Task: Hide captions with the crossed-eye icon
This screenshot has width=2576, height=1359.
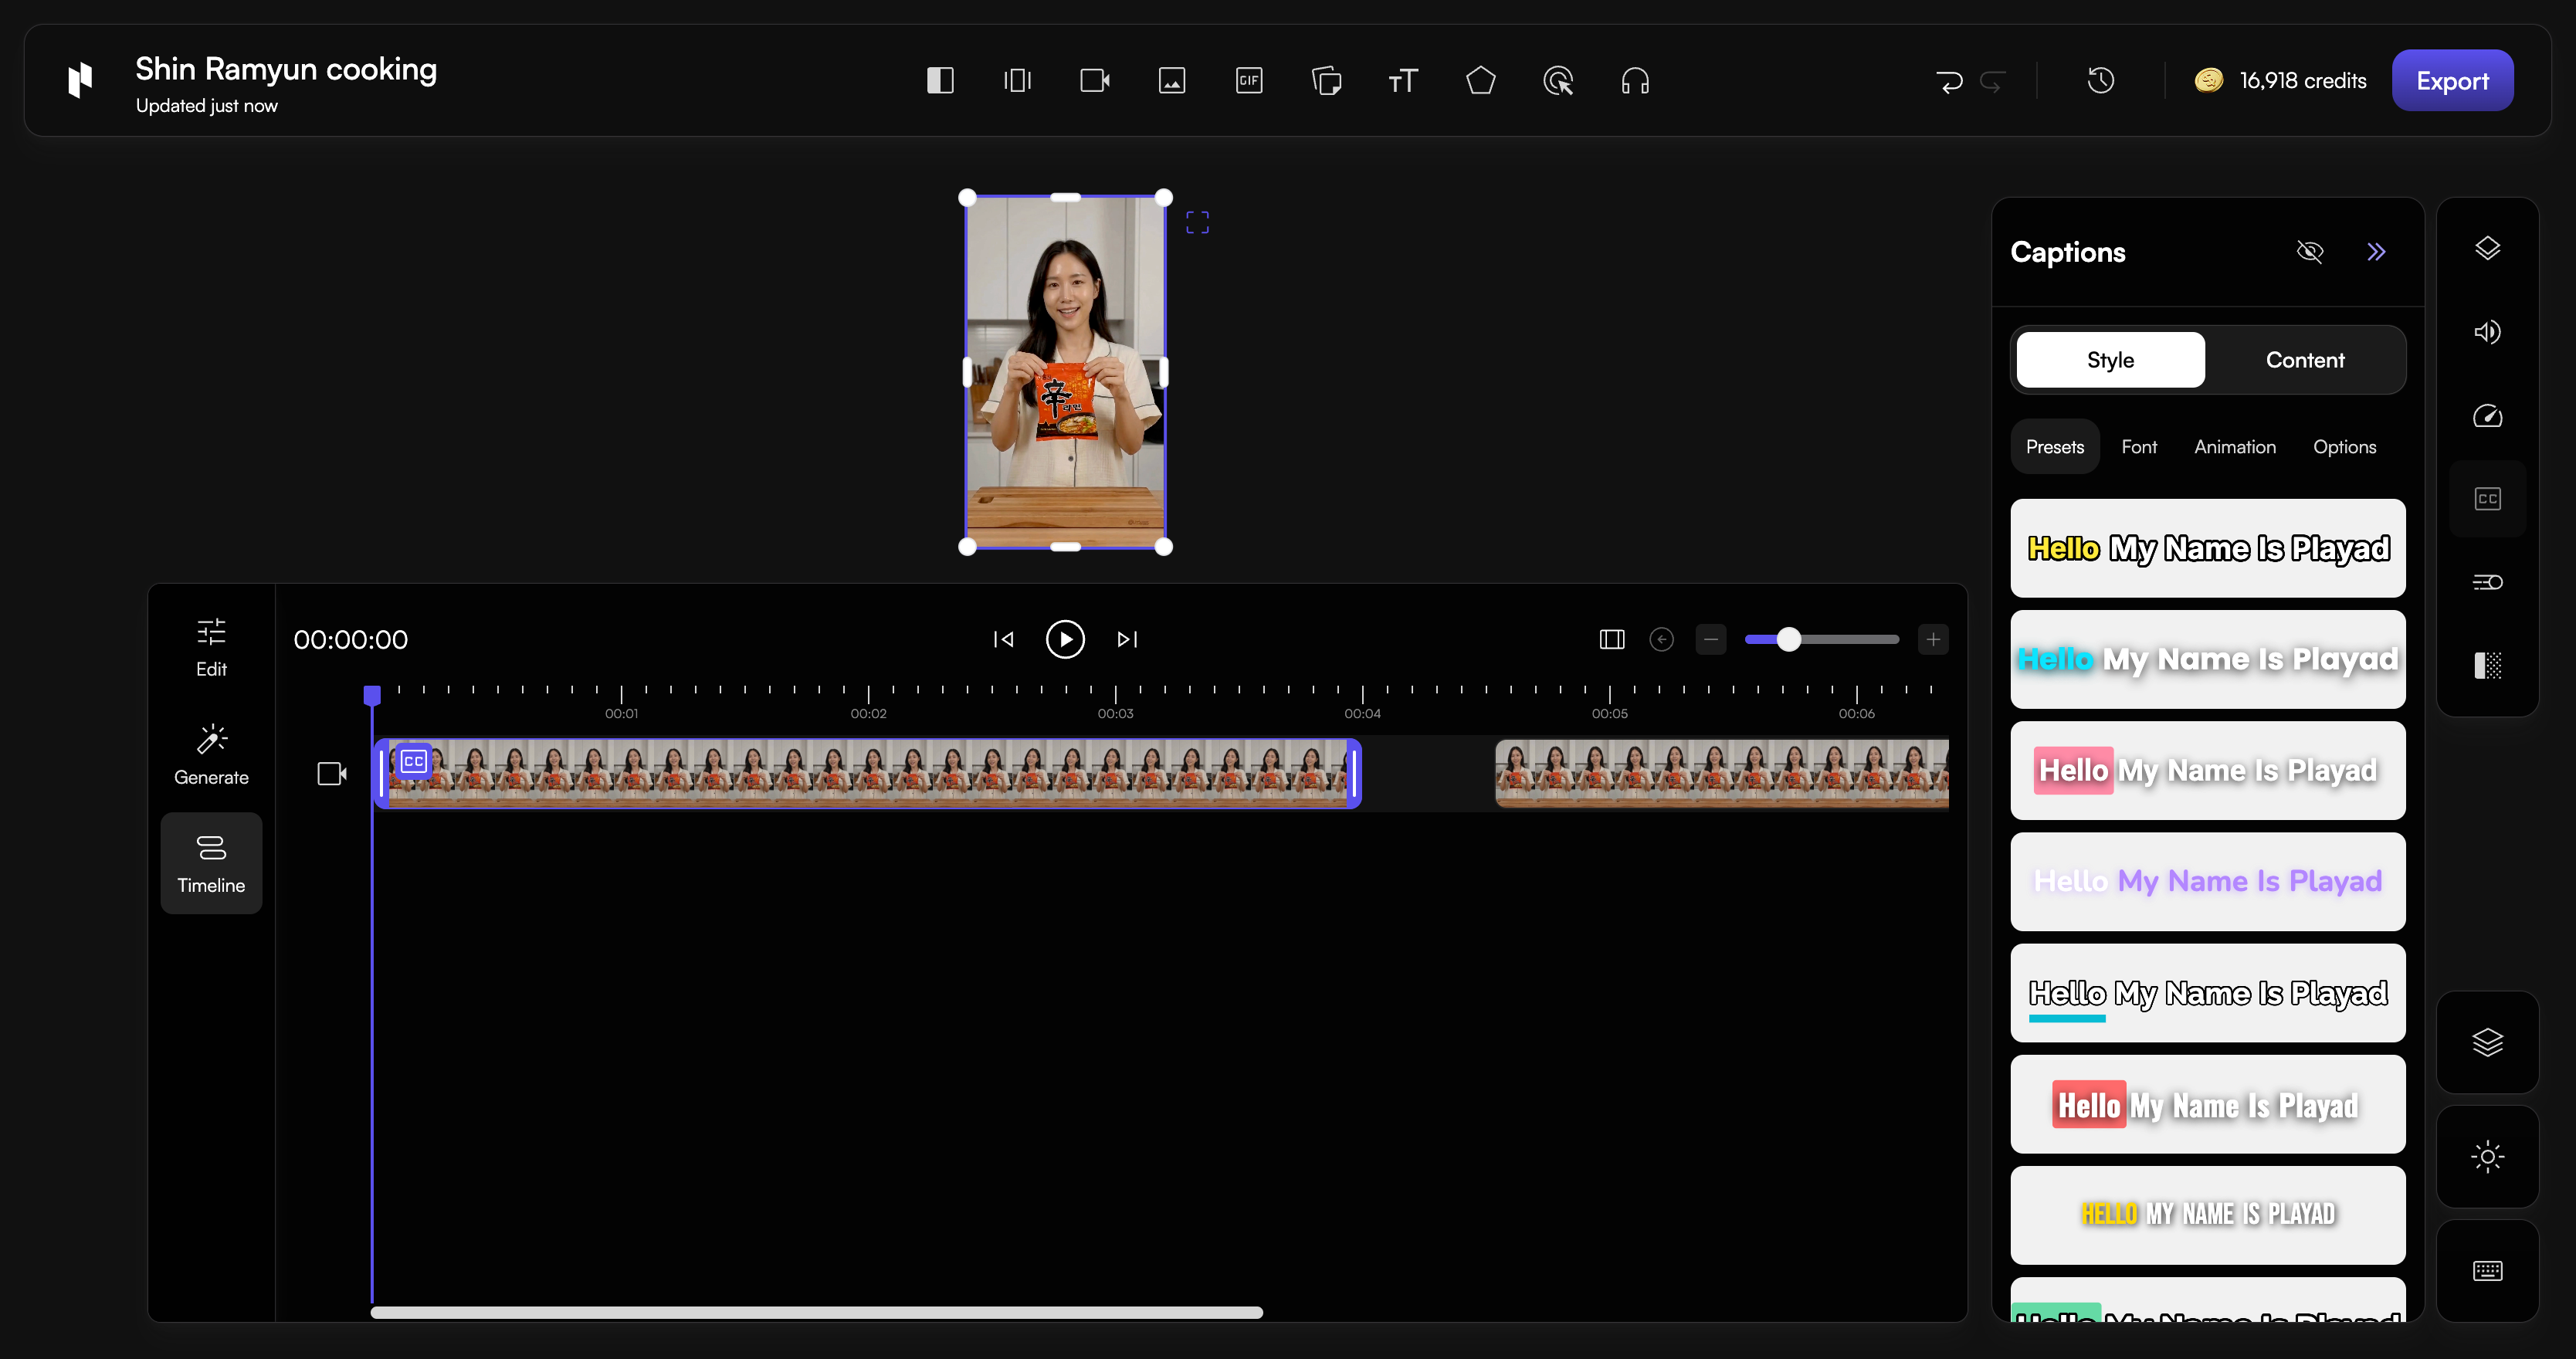Action: point(2310,252)
